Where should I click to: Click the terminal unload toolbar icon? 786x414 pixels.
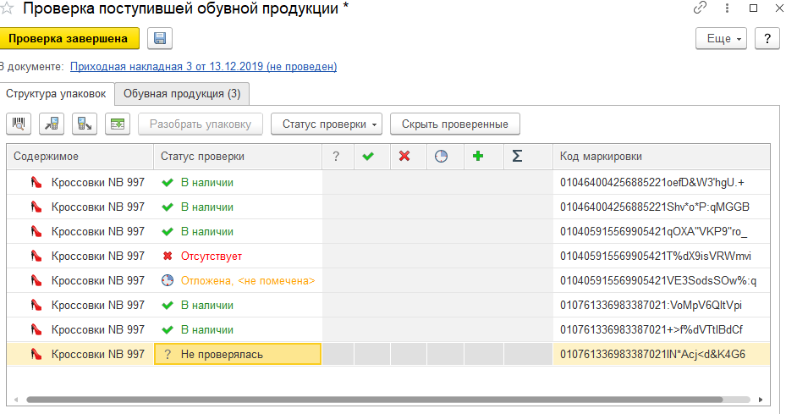tap(85, 124)
